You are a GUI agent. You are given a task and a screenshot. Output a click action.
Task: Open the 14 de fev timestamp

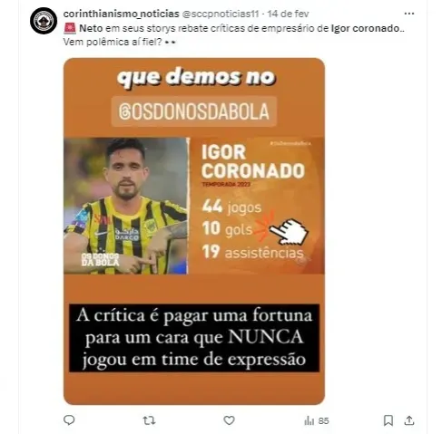(288, 14)
